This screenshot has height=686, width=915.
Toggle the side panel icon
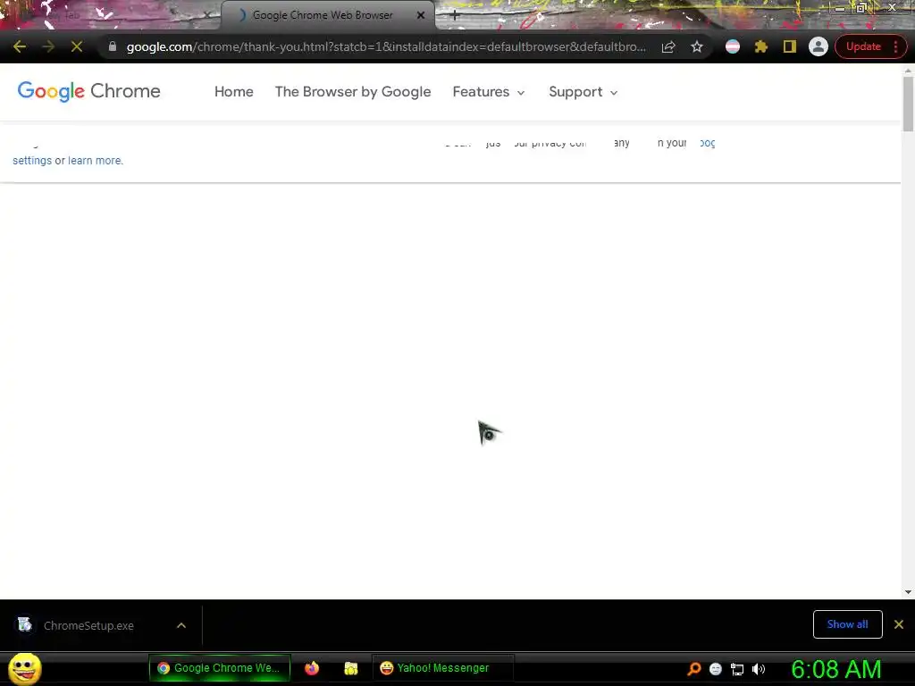tap(790, 46)
